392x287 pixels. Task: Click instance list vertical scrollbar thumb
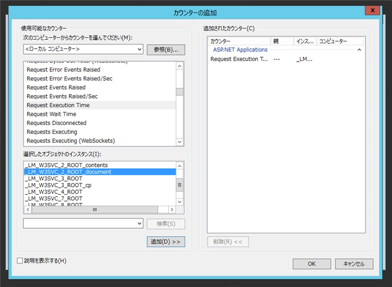pyautogui.click(x=179, y=185)
